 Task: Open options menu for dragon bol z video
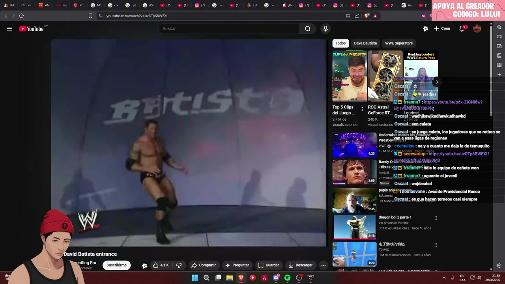tap(436, 218)
